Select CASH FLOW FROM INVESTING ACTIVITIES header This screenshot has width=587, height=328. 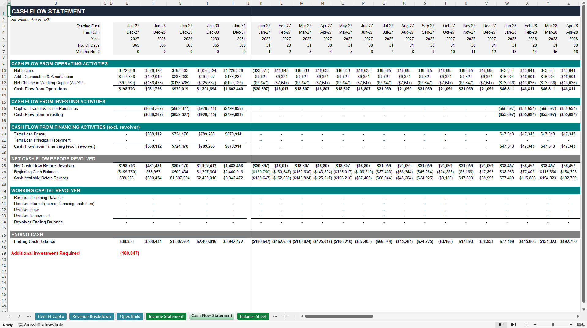[x=58, y=102]
